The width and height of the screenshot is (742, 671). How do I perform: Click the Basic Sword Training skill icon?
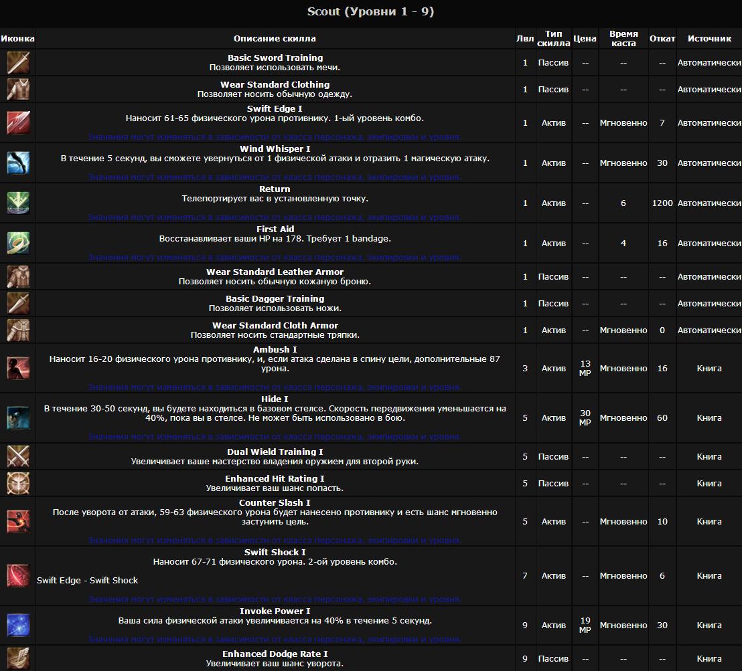click(18, 62)
